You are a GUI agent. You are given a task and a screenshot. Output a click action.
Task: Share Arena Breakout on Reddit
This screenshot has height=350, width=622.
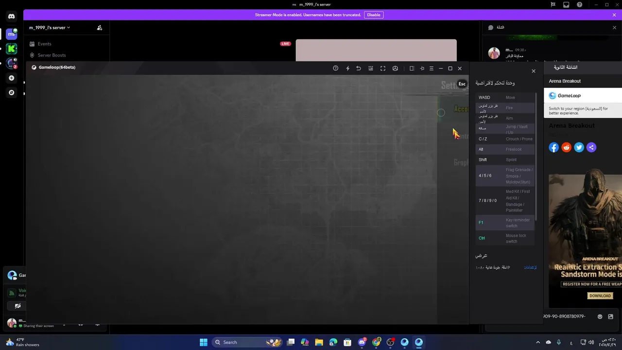[x=567, y=147]
